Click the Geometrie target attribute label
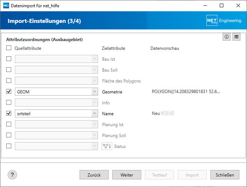 (x=112, y=92)
